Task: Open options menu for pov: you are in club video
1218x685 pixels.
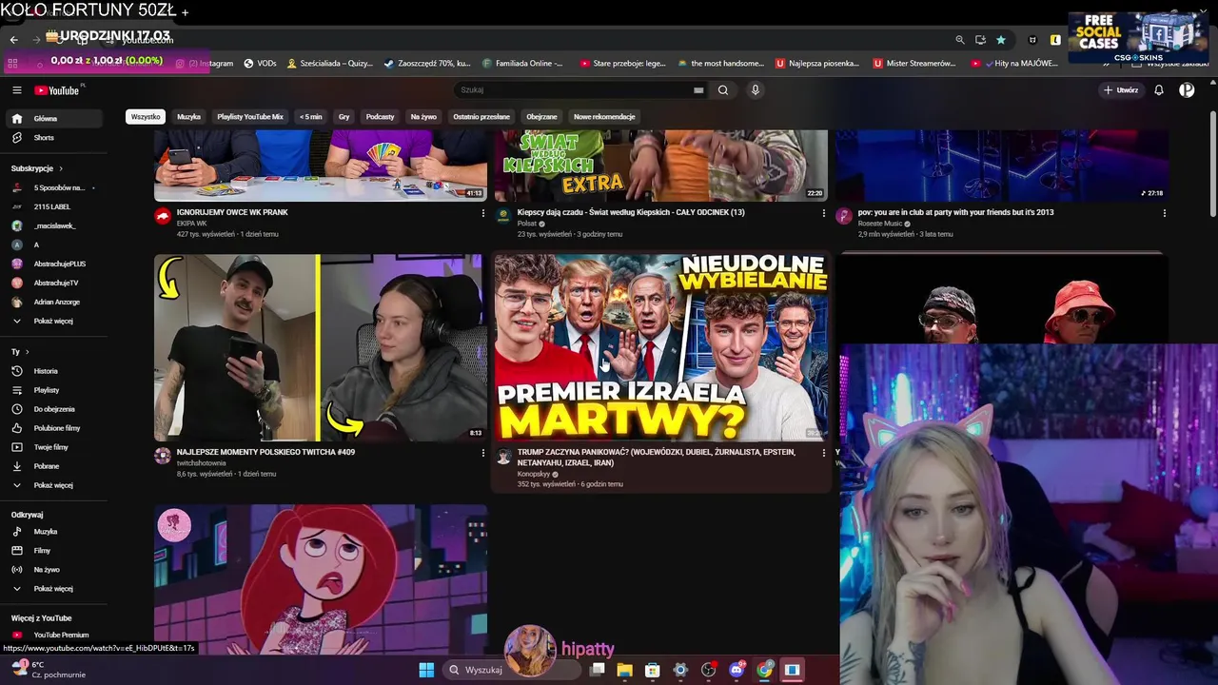Action: coord(1165,213)
